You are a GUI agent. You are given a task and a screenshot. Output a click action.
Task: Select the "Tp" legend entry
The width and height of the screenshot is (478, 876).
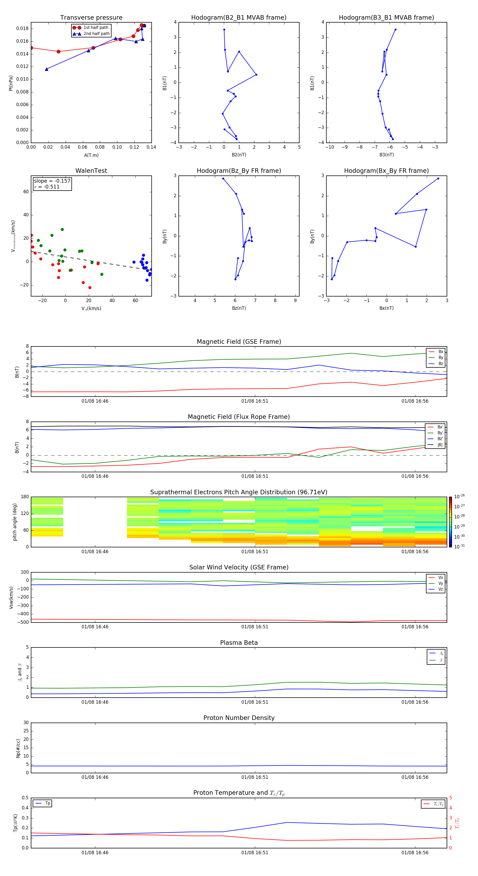tap(42, 804)
